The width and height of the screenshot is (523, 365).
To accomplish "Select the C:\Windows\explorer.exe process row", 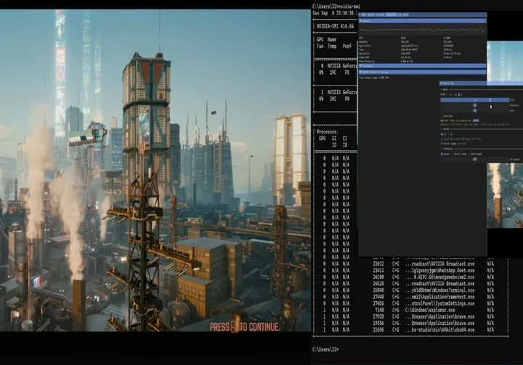I will tap(411, 310).
